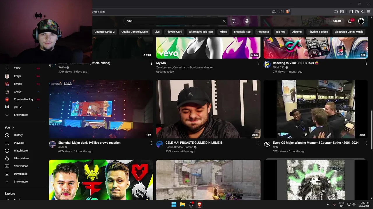Click the magnifying glass search button
The height and width of the screenshot is (209, 373).
tap(234, 21)
